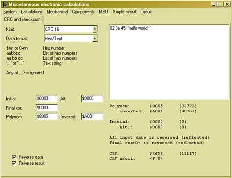Viewport: 232px width, 178px height.
Task: Open the Calculations menu
Action: click(31, 12)
